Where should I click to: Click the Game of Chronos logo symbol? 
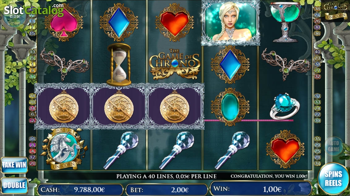pyautogui.click(x=174, y=64)
